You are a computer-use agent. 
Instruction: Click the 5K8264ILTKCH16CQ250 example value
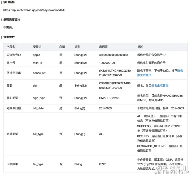point(115,71)
